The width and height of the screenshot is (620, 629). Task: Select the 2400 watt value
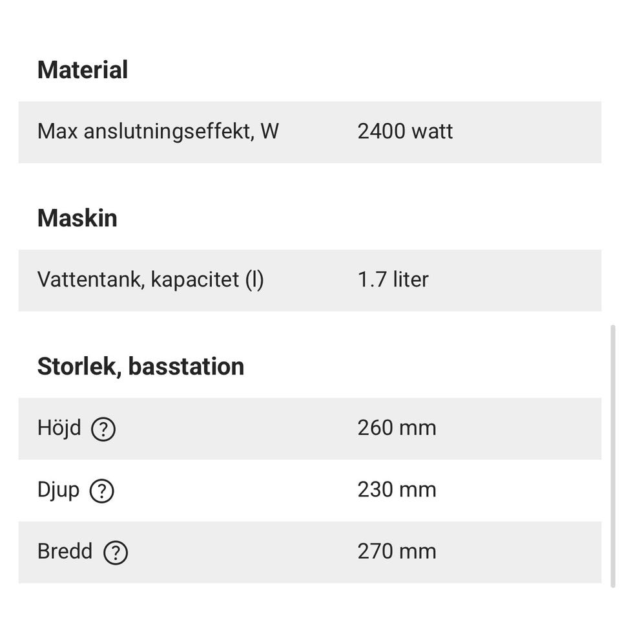405,131
